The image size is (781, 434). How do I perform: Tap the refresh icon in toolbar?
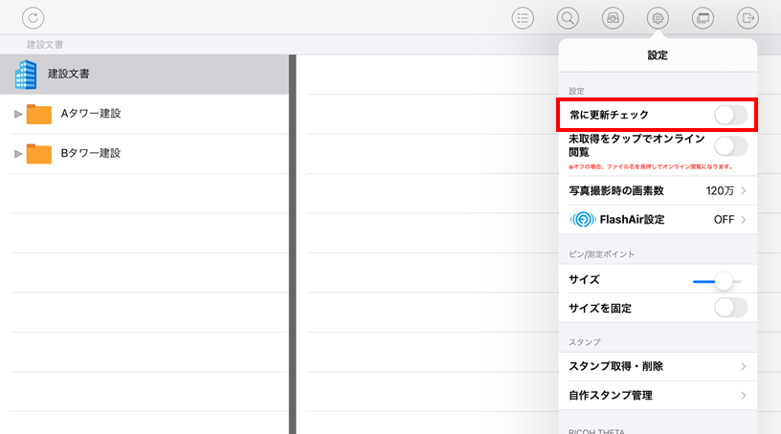pos(33,18)
